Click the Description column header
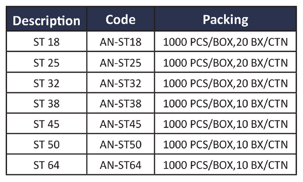Screen dimensions: 303x182 46,20
